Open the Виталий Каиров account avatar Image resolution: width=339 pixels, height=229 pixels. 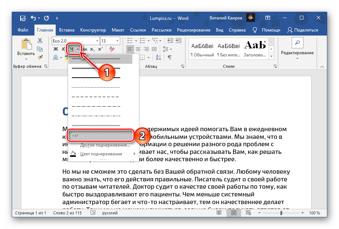coord(251,18)
